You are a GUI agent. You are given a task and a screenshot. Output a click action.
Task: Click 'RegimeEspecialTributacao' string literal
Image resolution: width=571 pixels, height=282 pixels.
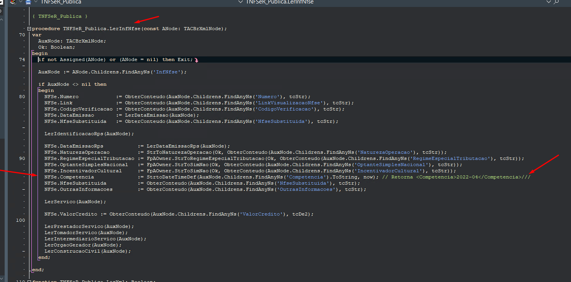click(x=450, y=158)
